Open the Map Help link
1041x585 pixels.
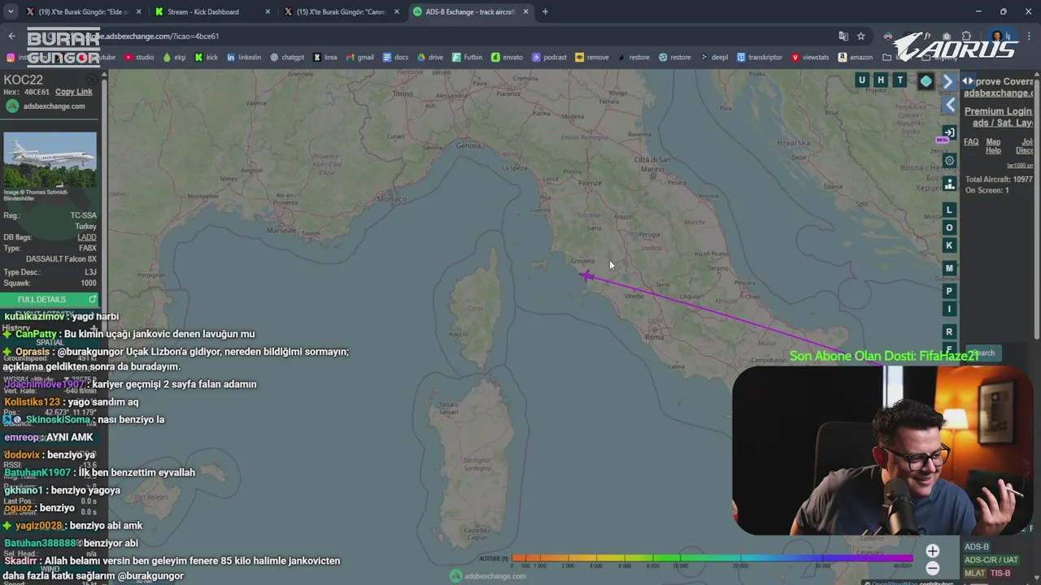coord(993,146)
